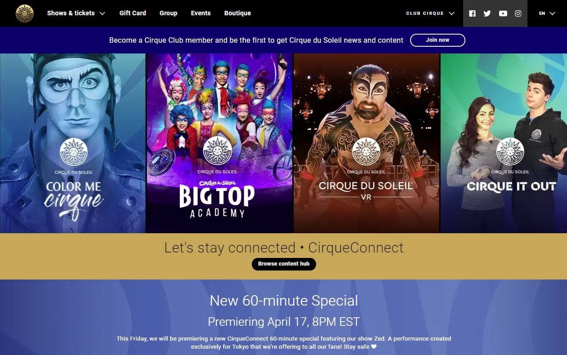Open the Events menu item
567x355 pixels.
[x=201, y=13]
